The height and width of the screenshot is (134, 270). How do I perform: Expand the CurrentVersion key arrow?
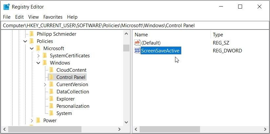coord(45,85)
